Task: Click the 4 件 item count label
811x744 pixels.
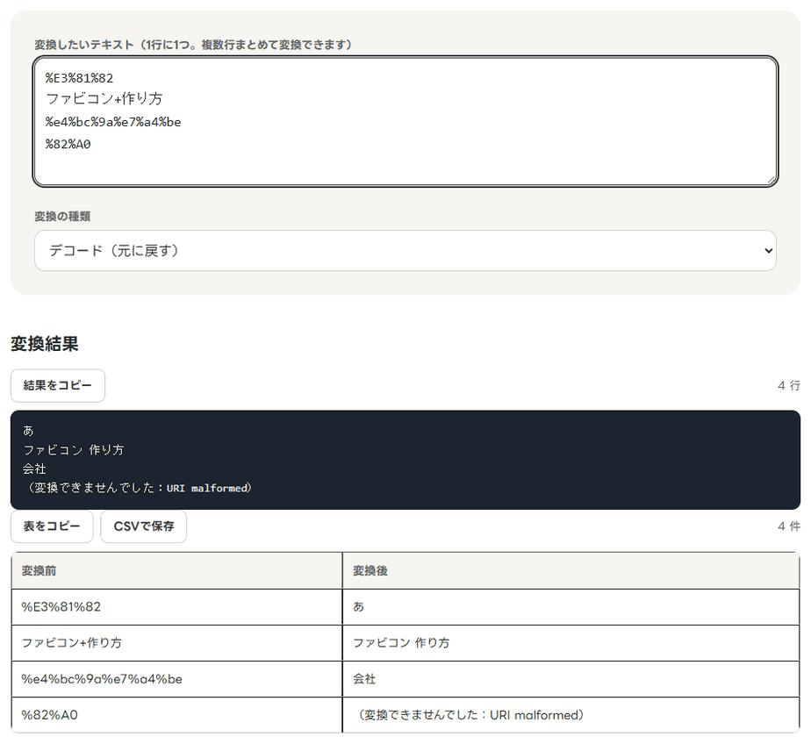Action: click(789, 526)
